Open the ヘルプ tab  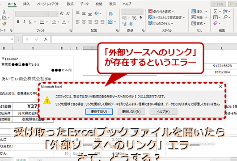[x=127, y=4]
